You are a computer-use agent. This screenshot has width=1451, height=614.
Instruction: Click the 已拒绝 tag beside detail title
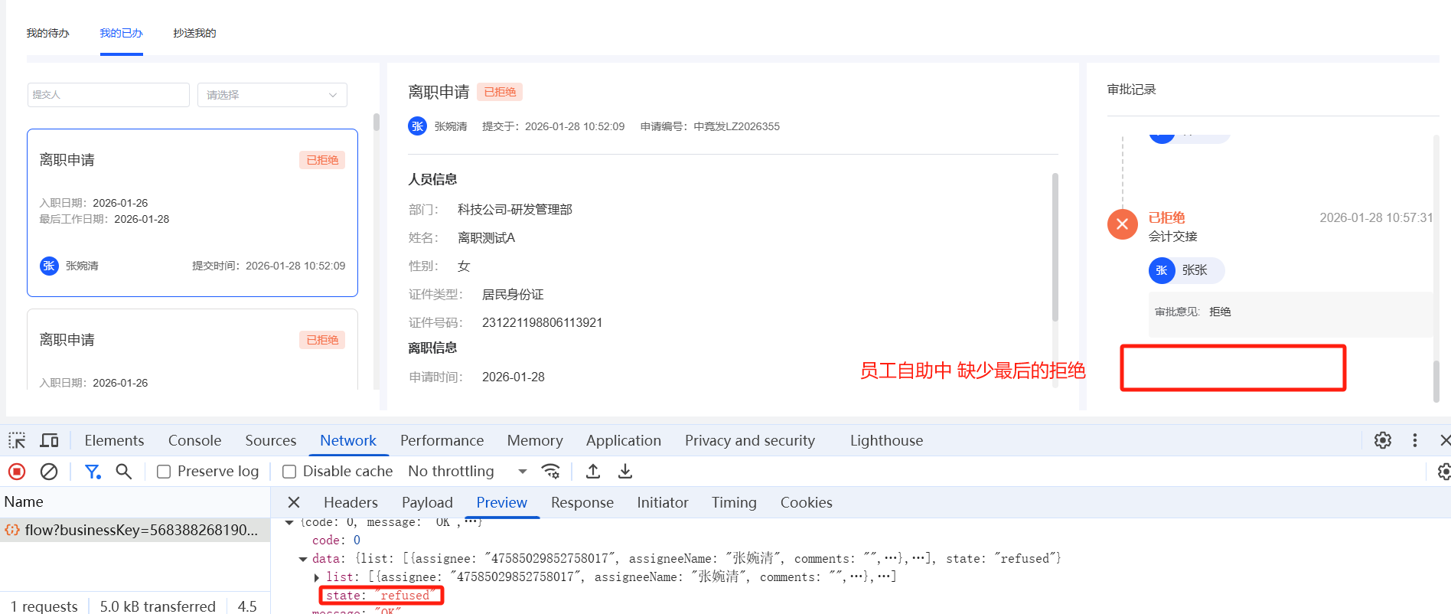pyautogui.click(x=500, y=92)
